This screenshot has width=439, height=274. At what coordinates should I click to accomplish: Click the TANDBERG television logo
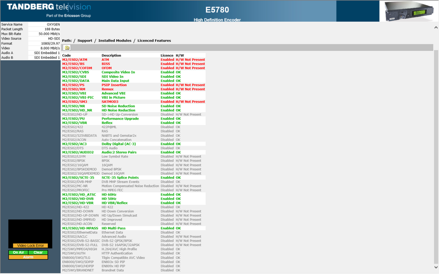49,11
